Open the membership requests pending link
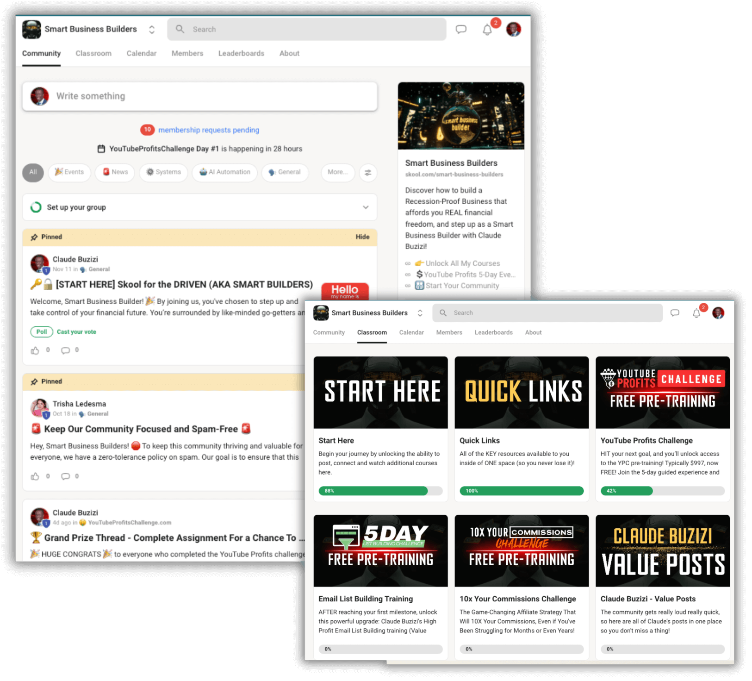 pos(209,130)
